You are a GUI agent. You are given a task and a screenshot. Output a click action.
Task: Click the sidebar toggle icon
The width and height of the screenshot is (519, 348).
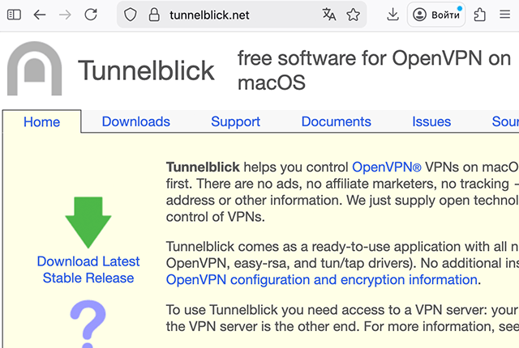click(x=15, y=15)
